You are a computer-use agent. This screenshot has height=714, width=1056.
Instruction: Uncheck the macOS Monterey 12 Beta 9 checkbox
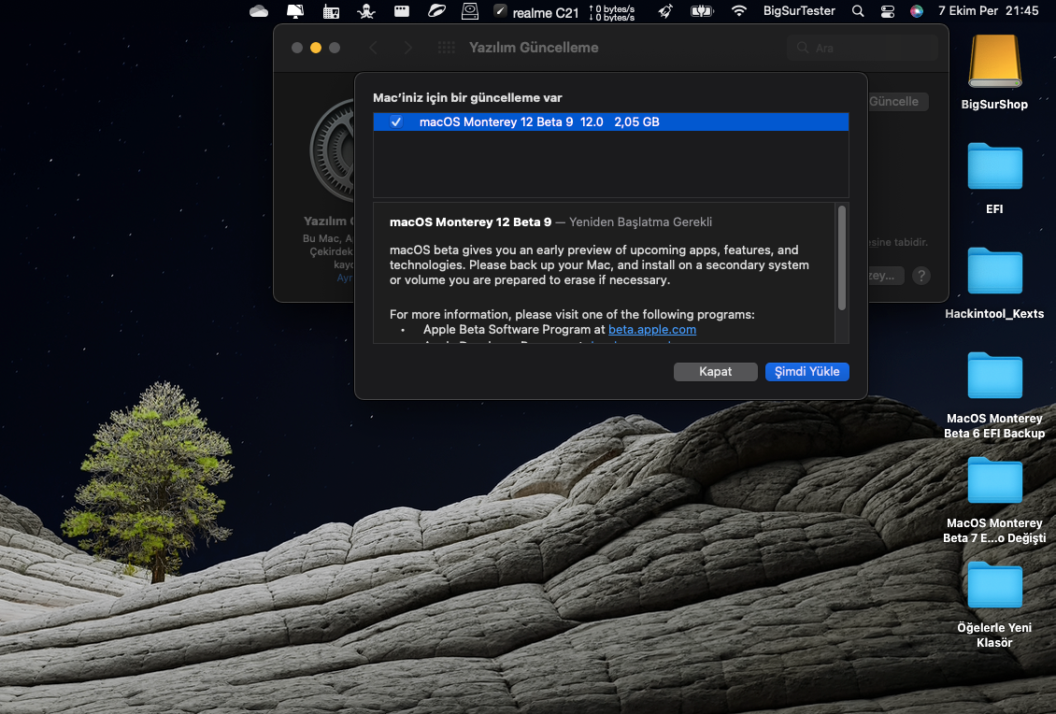(x=396, y=122)
